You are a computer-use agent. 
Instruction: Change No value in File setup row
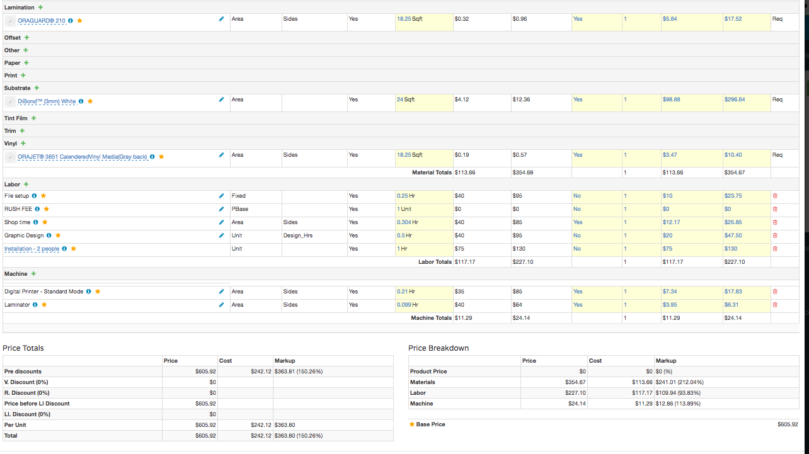coord(597,196)
